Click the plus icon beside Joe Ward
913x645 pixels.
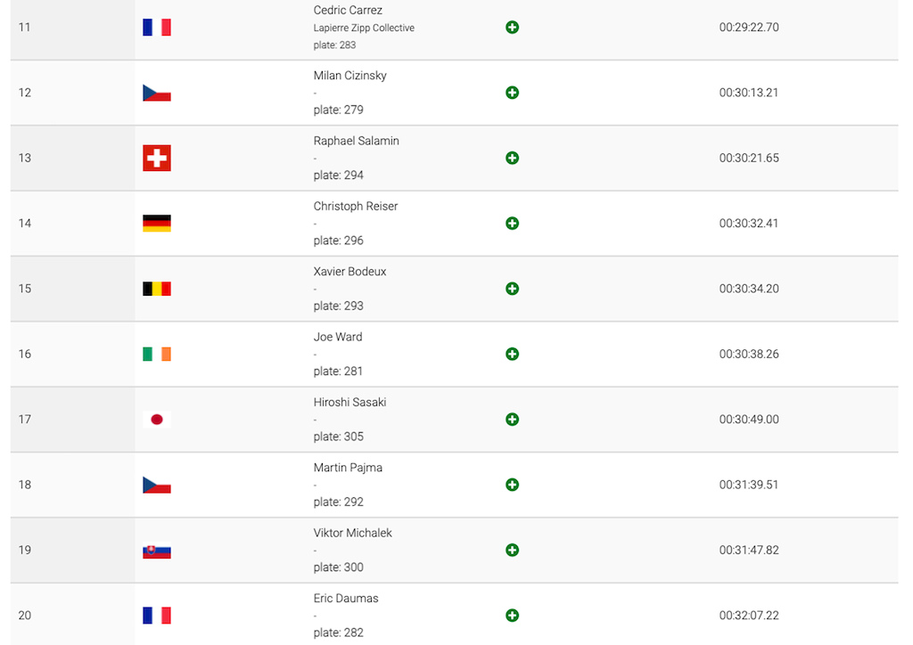pyautogui.click(x=512, y=354)
